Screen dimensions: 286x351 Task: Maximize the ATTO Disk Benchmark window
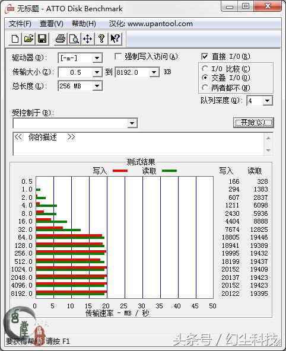click(246, 7)
